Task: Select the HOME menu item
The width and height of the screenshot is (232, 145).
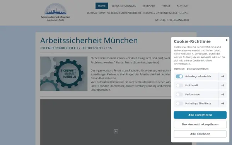Action: tap(102, 6)
